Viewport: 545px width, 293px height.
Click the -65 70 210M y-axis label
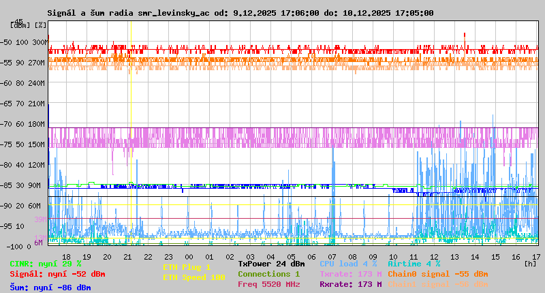point(22,104)
